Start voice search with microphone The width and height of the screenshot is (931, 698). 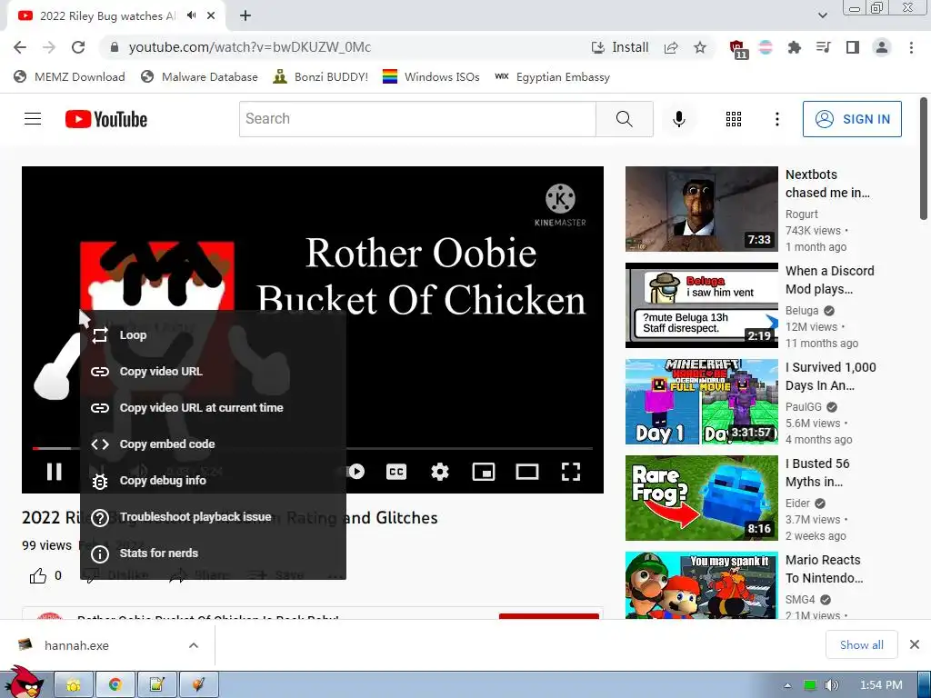(x=678, y=119)
